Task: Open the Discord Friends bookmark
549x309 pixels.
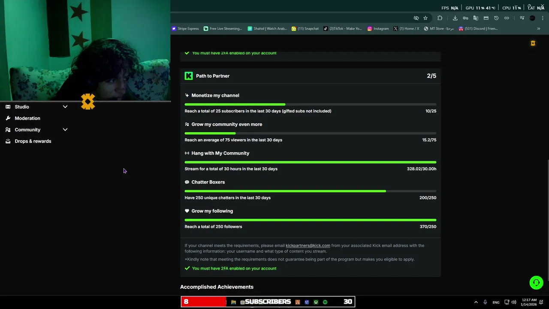Action: click(x=478, y=29)
